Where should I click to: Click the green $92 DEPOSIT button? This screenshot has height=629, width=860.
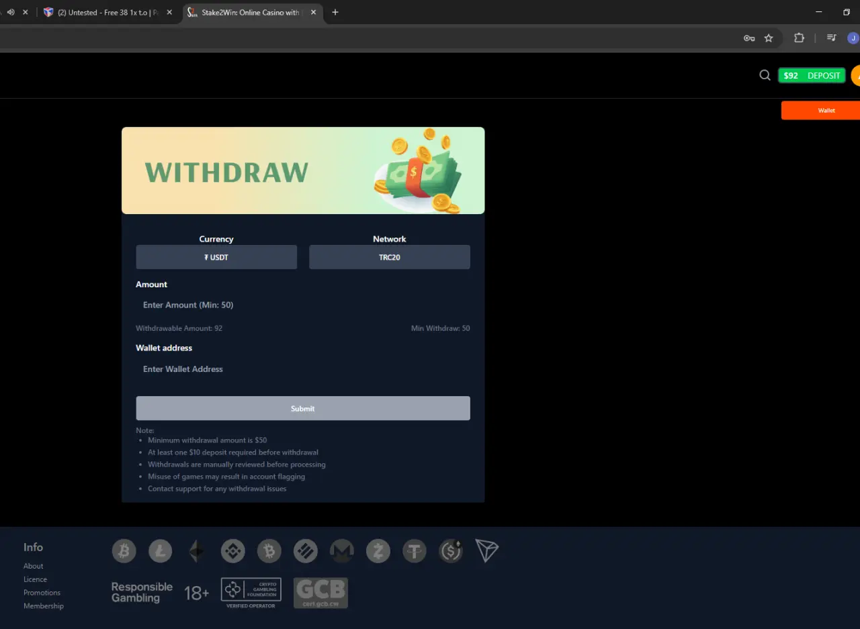(x=812, y=75)
